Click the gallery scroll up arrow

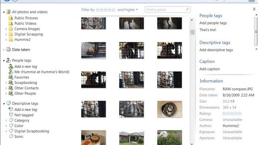coord(192,20)
